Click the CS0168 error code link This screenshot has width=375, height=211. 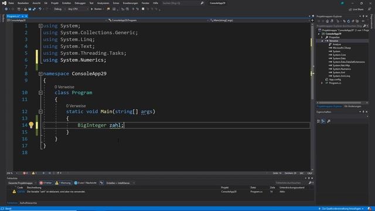pyautogui.click(x=21, y=192)
